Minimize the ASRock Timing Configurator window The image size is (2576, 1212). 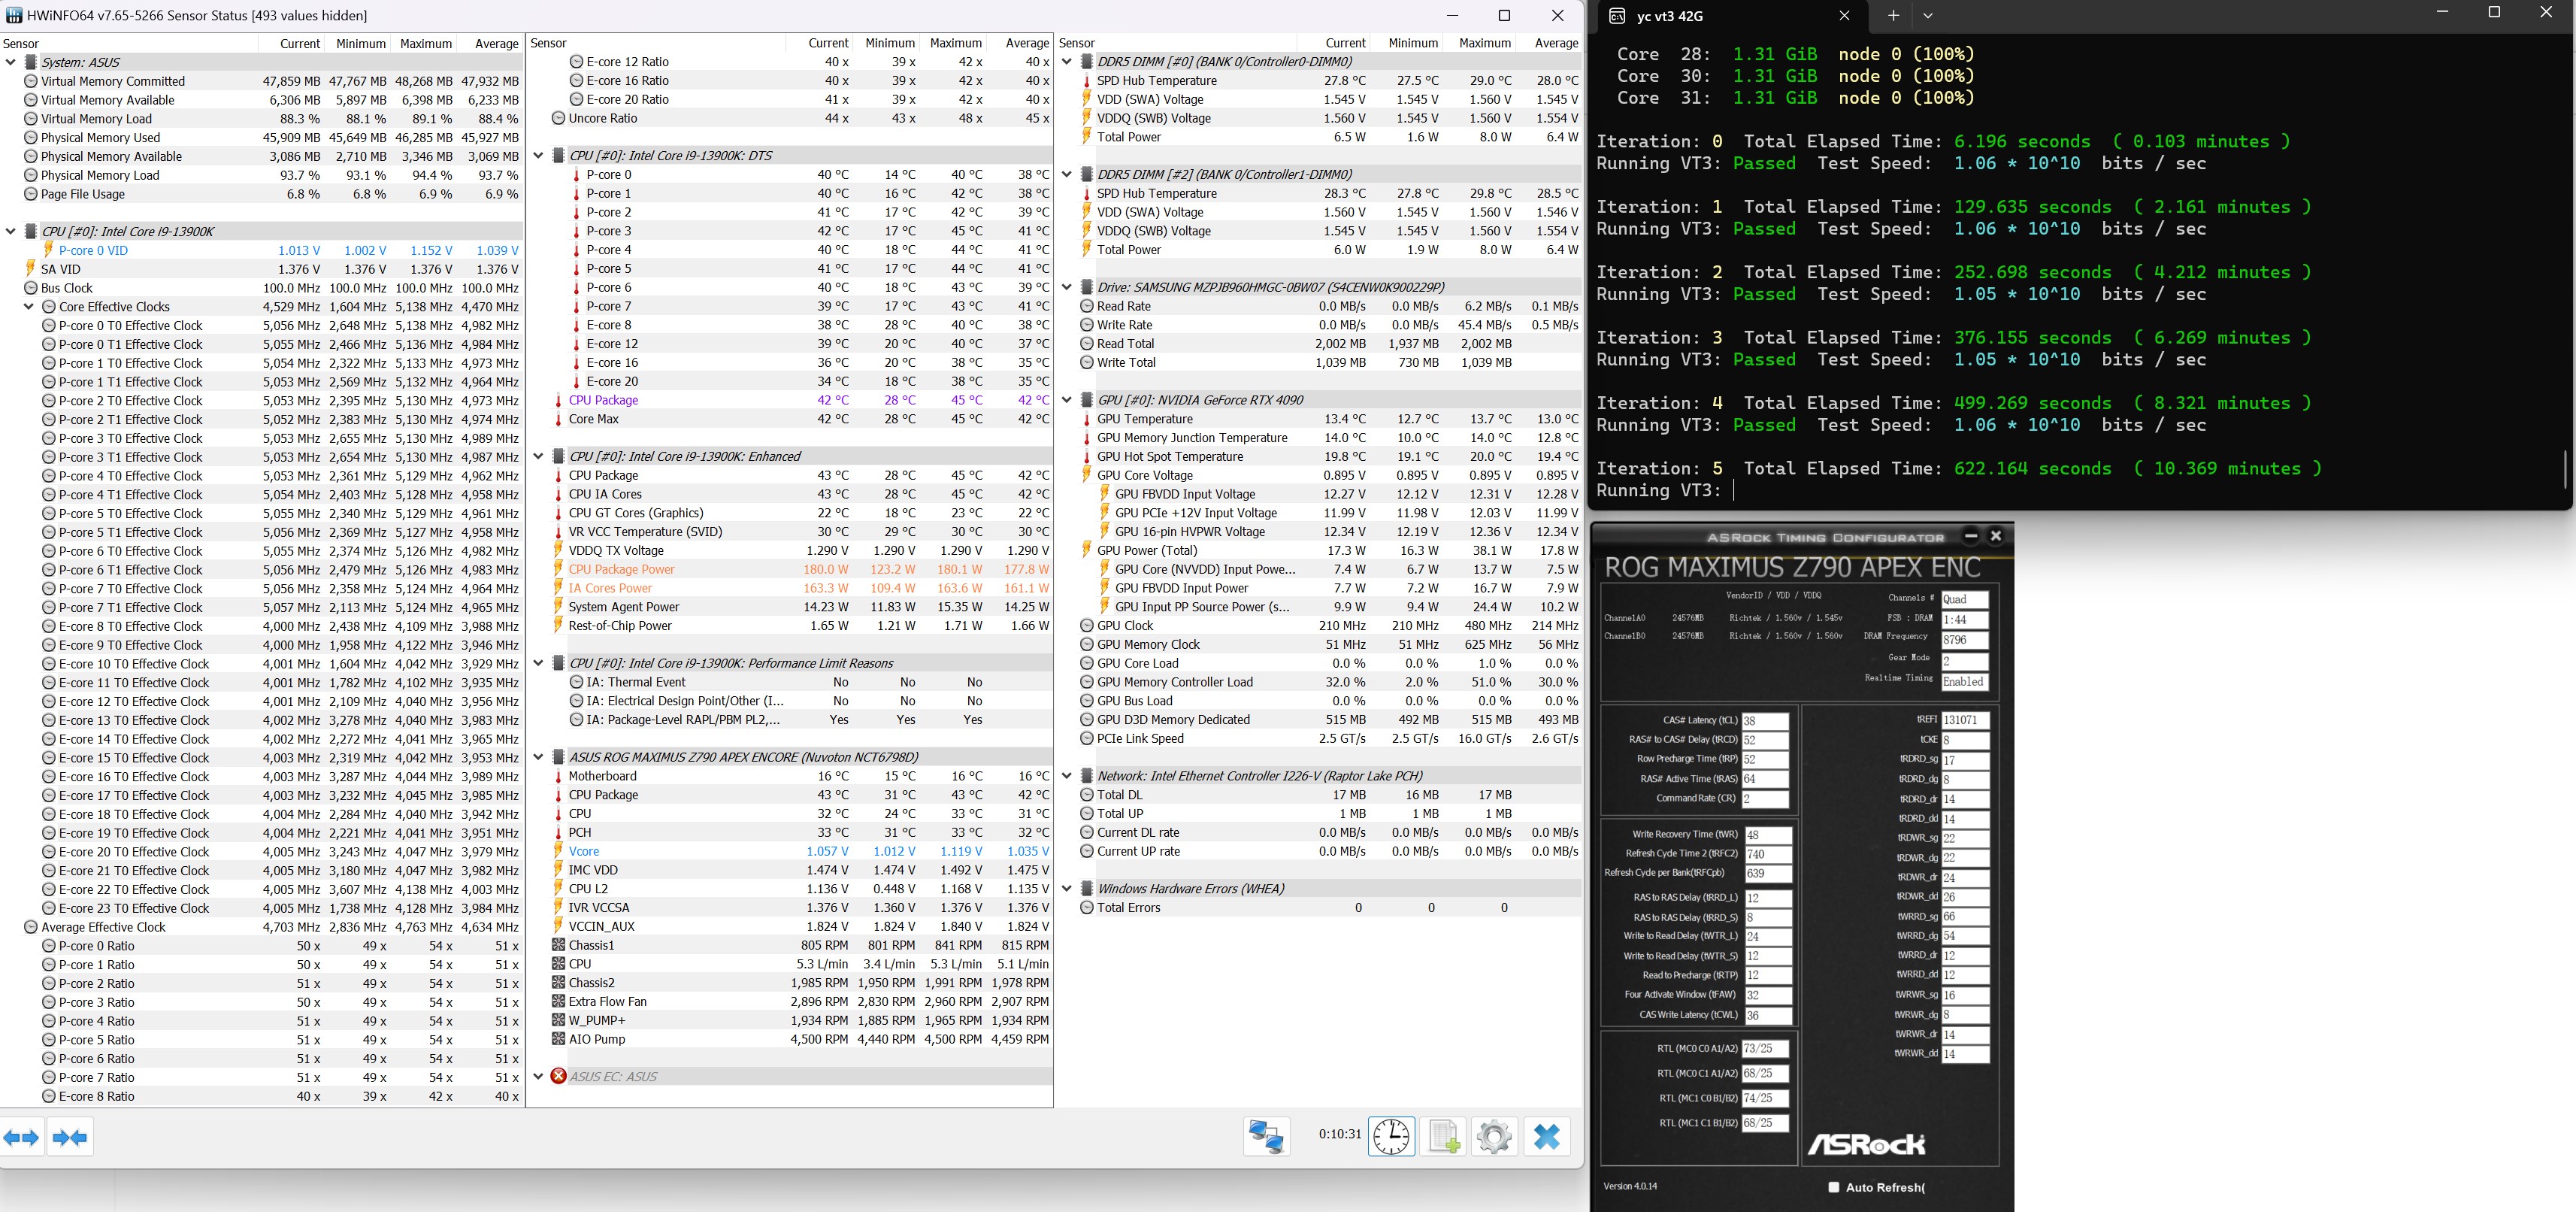click(1971, 536)
